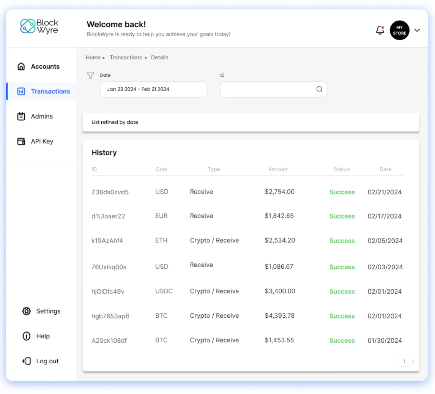Click the $1,453.55 amount
435x394 pixels.
[x=279, y=340]
